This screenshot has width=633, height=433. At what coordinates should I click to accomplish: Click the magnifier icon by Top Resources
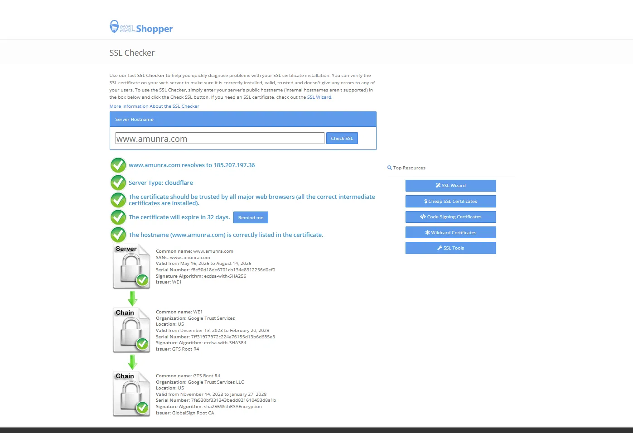389,168
